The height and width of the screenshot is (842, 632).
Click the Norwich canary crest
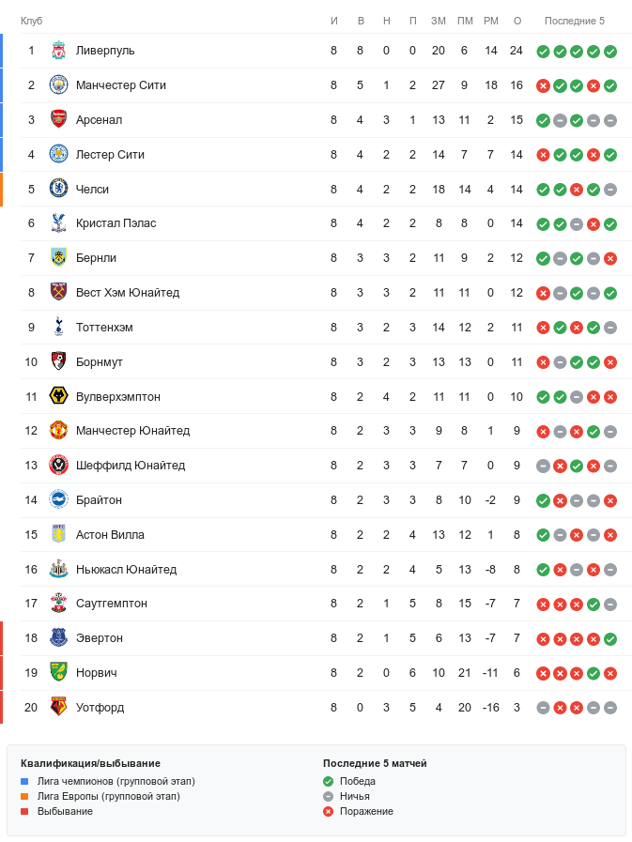[58, 673]
